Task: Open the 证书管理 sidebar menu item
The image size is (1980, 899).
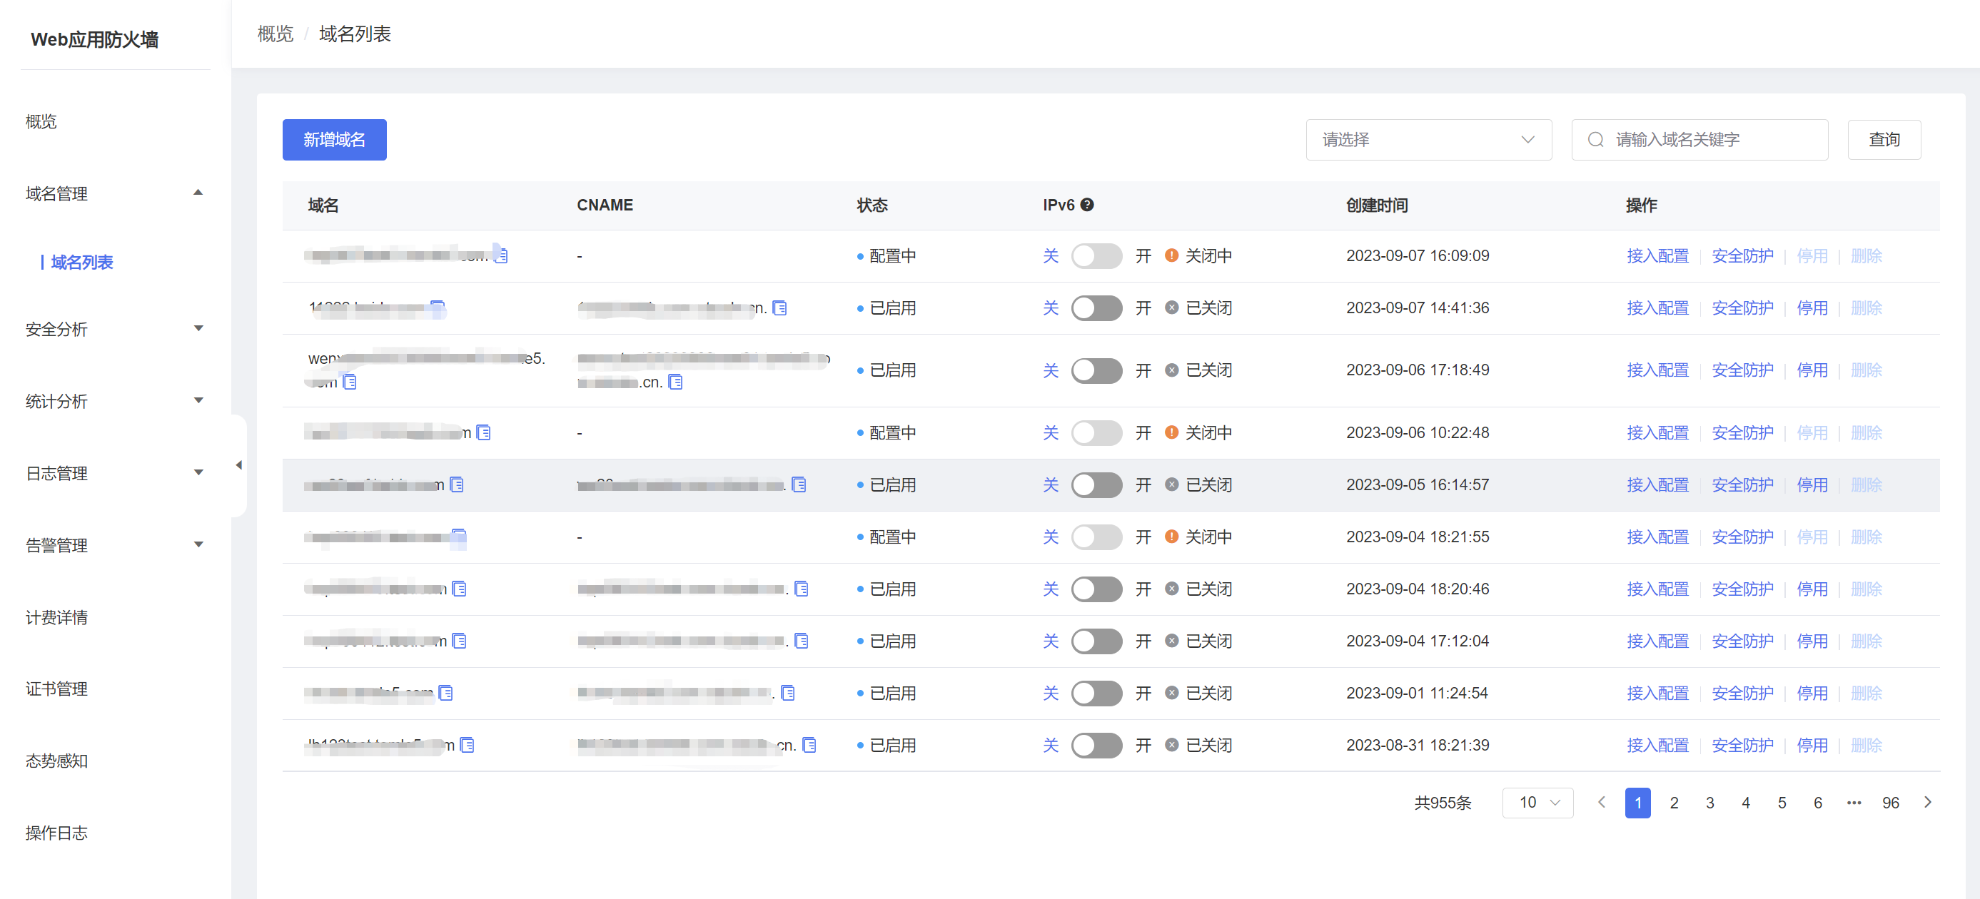Action: point(57,689)
